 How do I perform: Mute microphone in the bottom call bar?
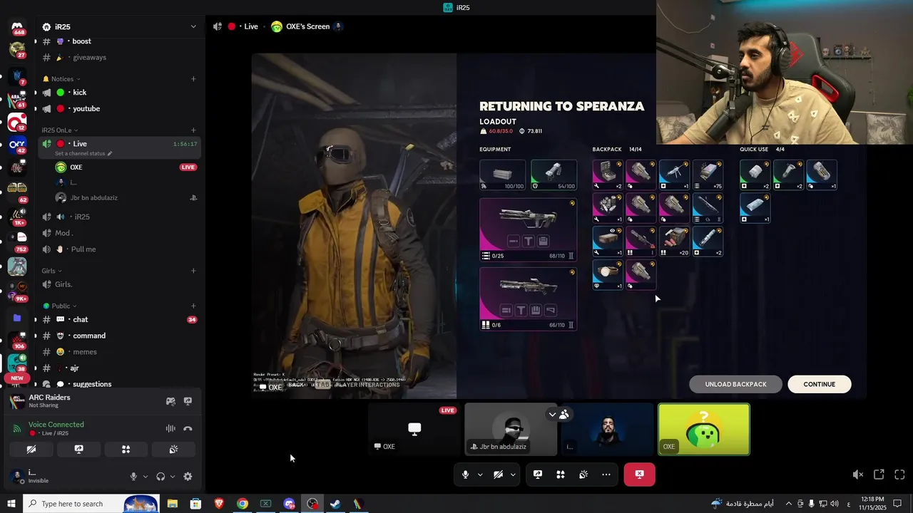[x=465, y=475]
